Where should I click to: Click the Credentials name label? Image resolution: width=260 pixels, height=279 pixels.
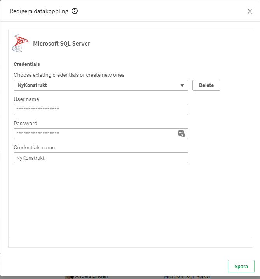coord(34,147)
